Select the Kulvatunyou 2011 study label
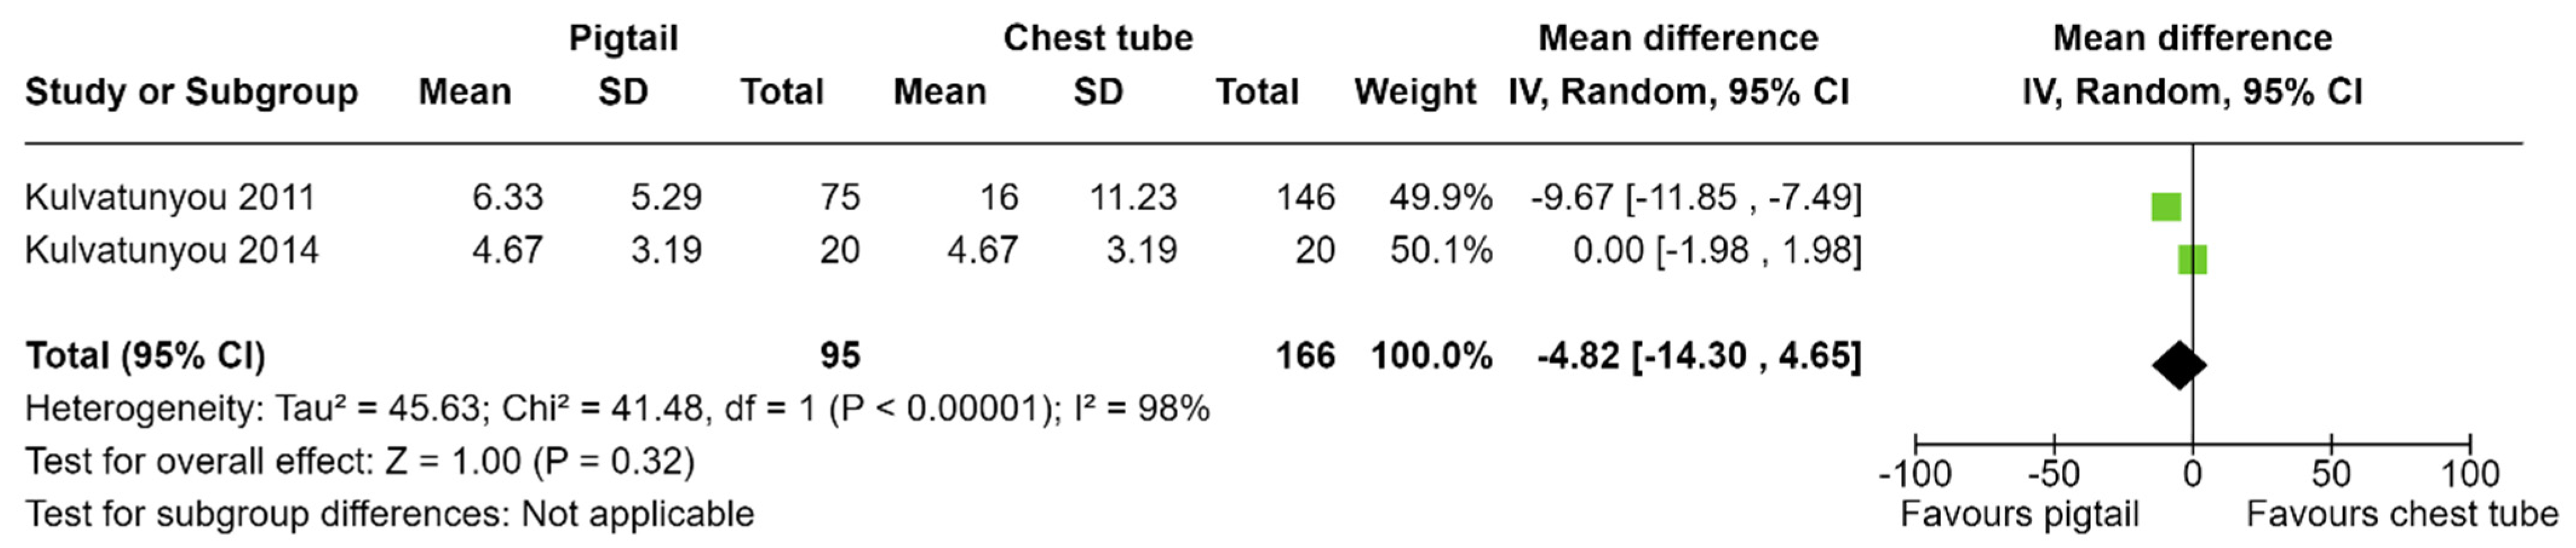The height and width of the screenshot is (548, 2576). 170,197
